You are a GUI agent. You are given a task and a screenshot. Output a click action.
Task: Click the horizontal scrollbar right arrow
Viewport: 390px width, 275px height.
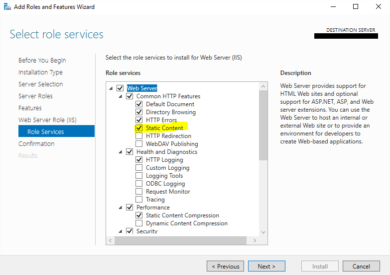click(x=256, y=241)
